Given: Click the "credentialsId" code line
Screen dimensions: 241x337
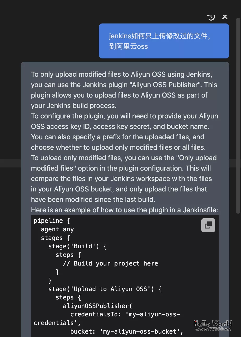Looking at the screenshot, I should point(125,314).
